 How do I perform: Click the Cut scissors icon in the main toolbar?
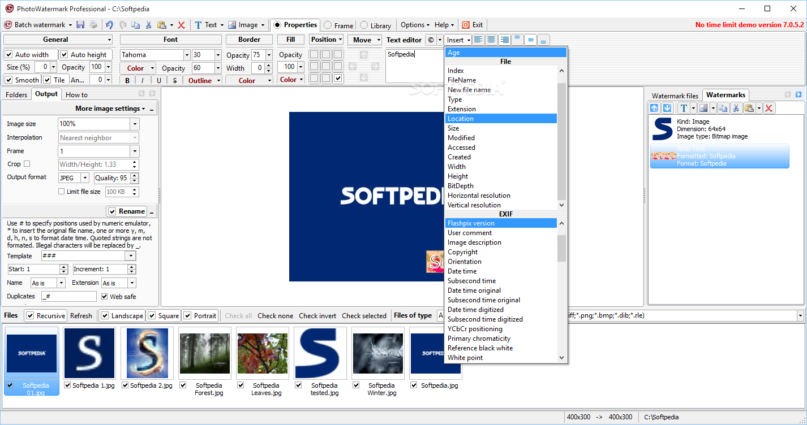(148, 25)
